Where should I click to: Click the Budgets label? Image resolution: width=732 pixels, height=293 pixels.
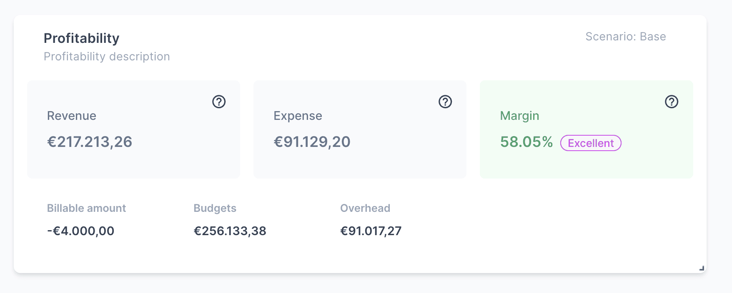coord(215,208)
